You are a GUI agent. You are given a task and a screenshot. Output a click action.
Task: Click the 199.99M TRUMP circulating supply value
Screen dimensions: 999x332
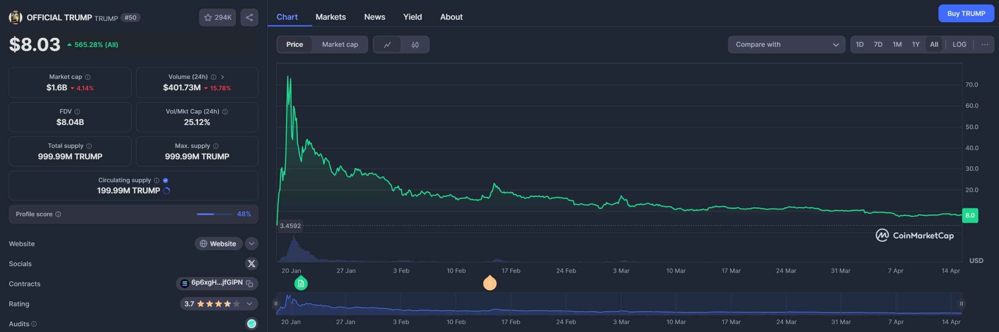128,191
